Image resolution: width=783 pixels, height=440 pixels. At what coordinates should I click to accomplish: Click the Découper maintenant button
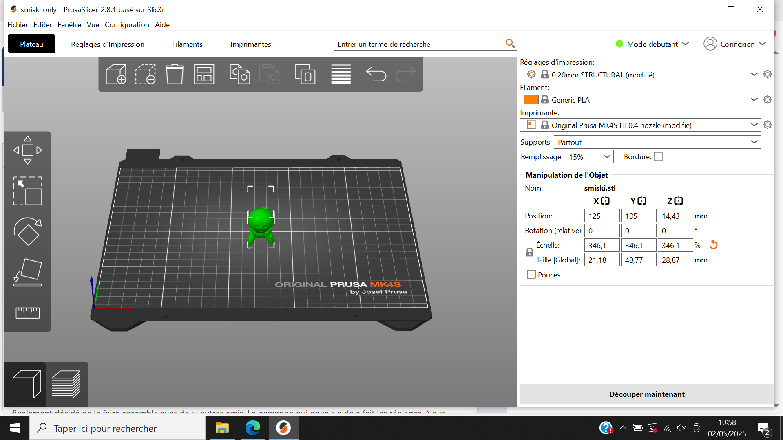647,394
